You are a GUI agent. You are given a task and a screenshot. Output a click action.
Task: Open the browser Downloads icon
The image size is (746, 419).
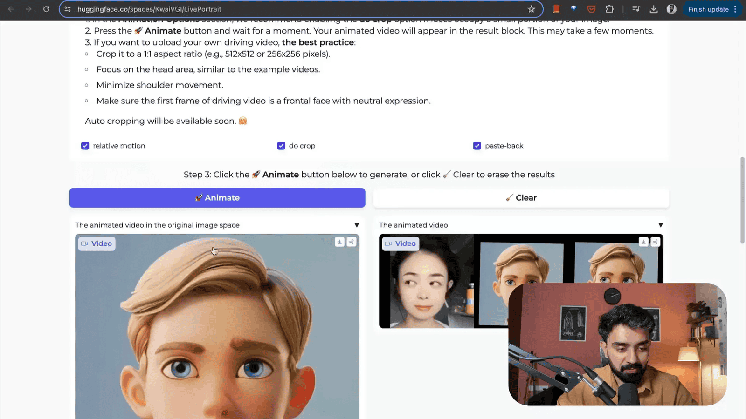pos(653,8)
